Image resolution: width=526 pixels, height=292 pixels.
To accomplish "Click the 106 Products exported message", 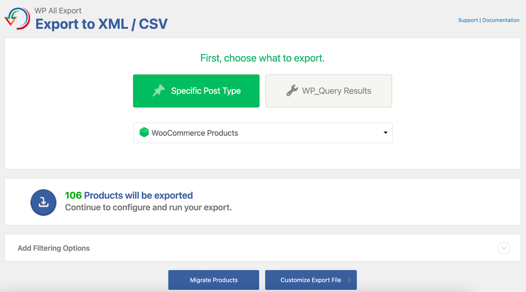I will (129, 195).
